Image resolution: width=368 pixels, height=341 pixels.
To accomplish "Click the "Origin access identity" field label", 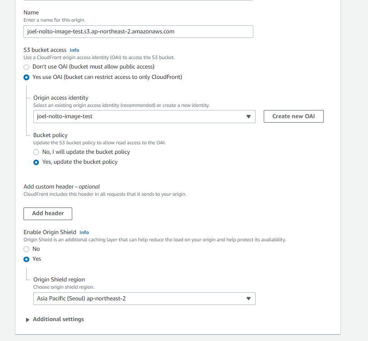I will click(61, 98).
